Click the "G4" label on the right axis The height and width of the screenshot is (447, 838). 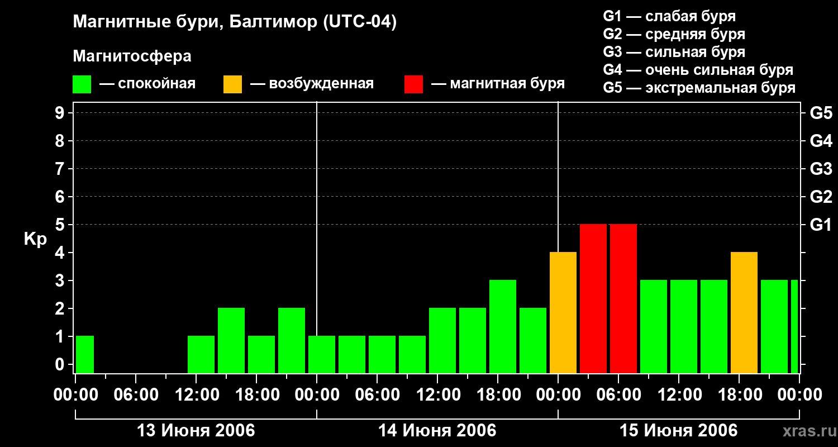click(x=821, y=141)
